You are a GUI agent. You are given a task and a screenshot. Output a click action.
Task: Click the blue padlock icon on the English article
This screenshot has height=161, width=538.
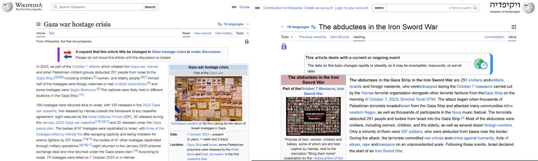pos(247,42)
